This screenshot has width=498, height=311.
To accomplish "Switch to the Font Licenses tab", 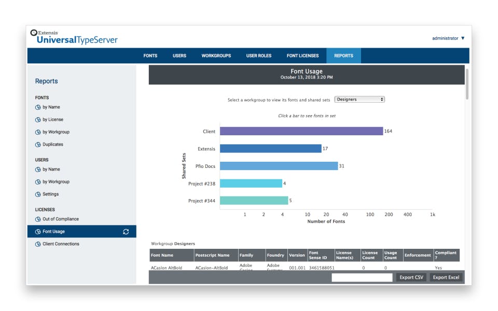I will [302, 55].
